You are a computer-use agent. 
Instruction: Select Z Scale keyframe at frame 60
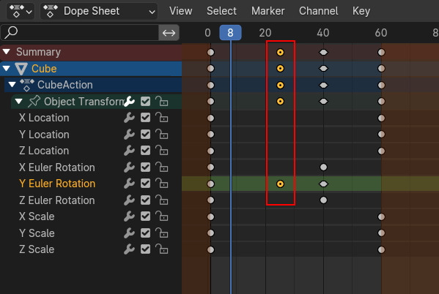[381, 249]
